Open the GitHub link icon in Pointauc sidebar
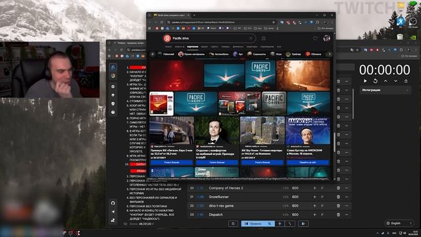The width and height of the screenshot is (421, 237). pyautogui.click(x=113, y=203)
